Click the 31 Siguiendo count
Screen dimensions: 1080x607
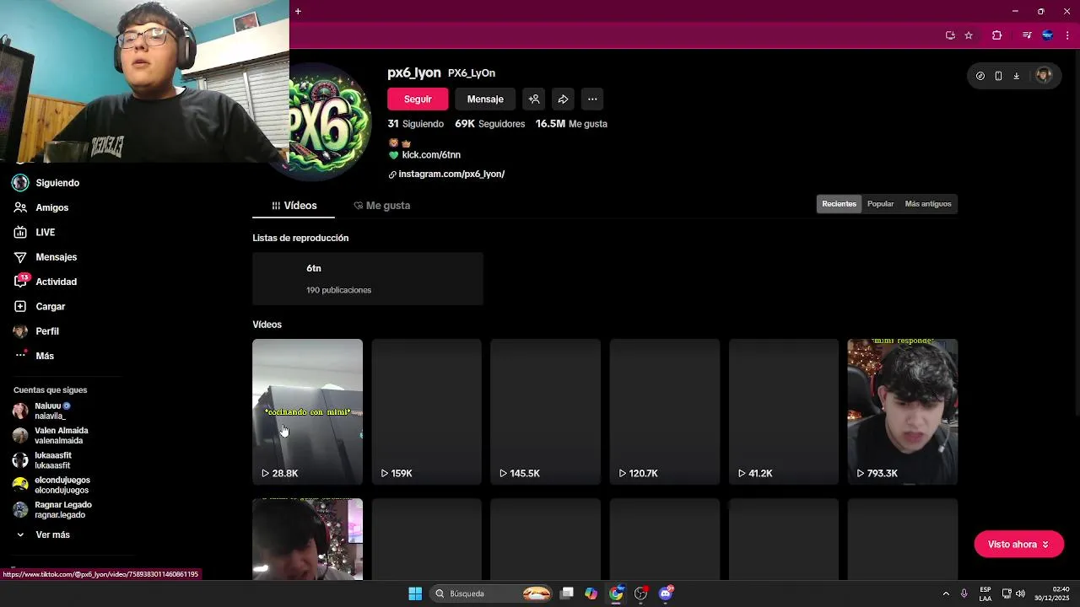[415, 124]
